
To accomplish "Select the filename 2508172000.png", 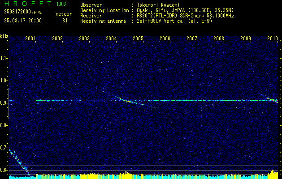I will pos(23,12).
